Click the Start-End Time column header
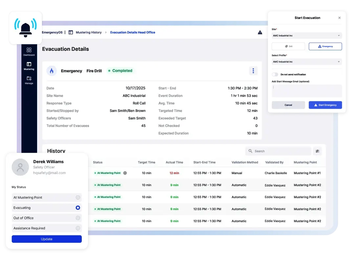This screenshot has height=256, width=355. point(205,162)
